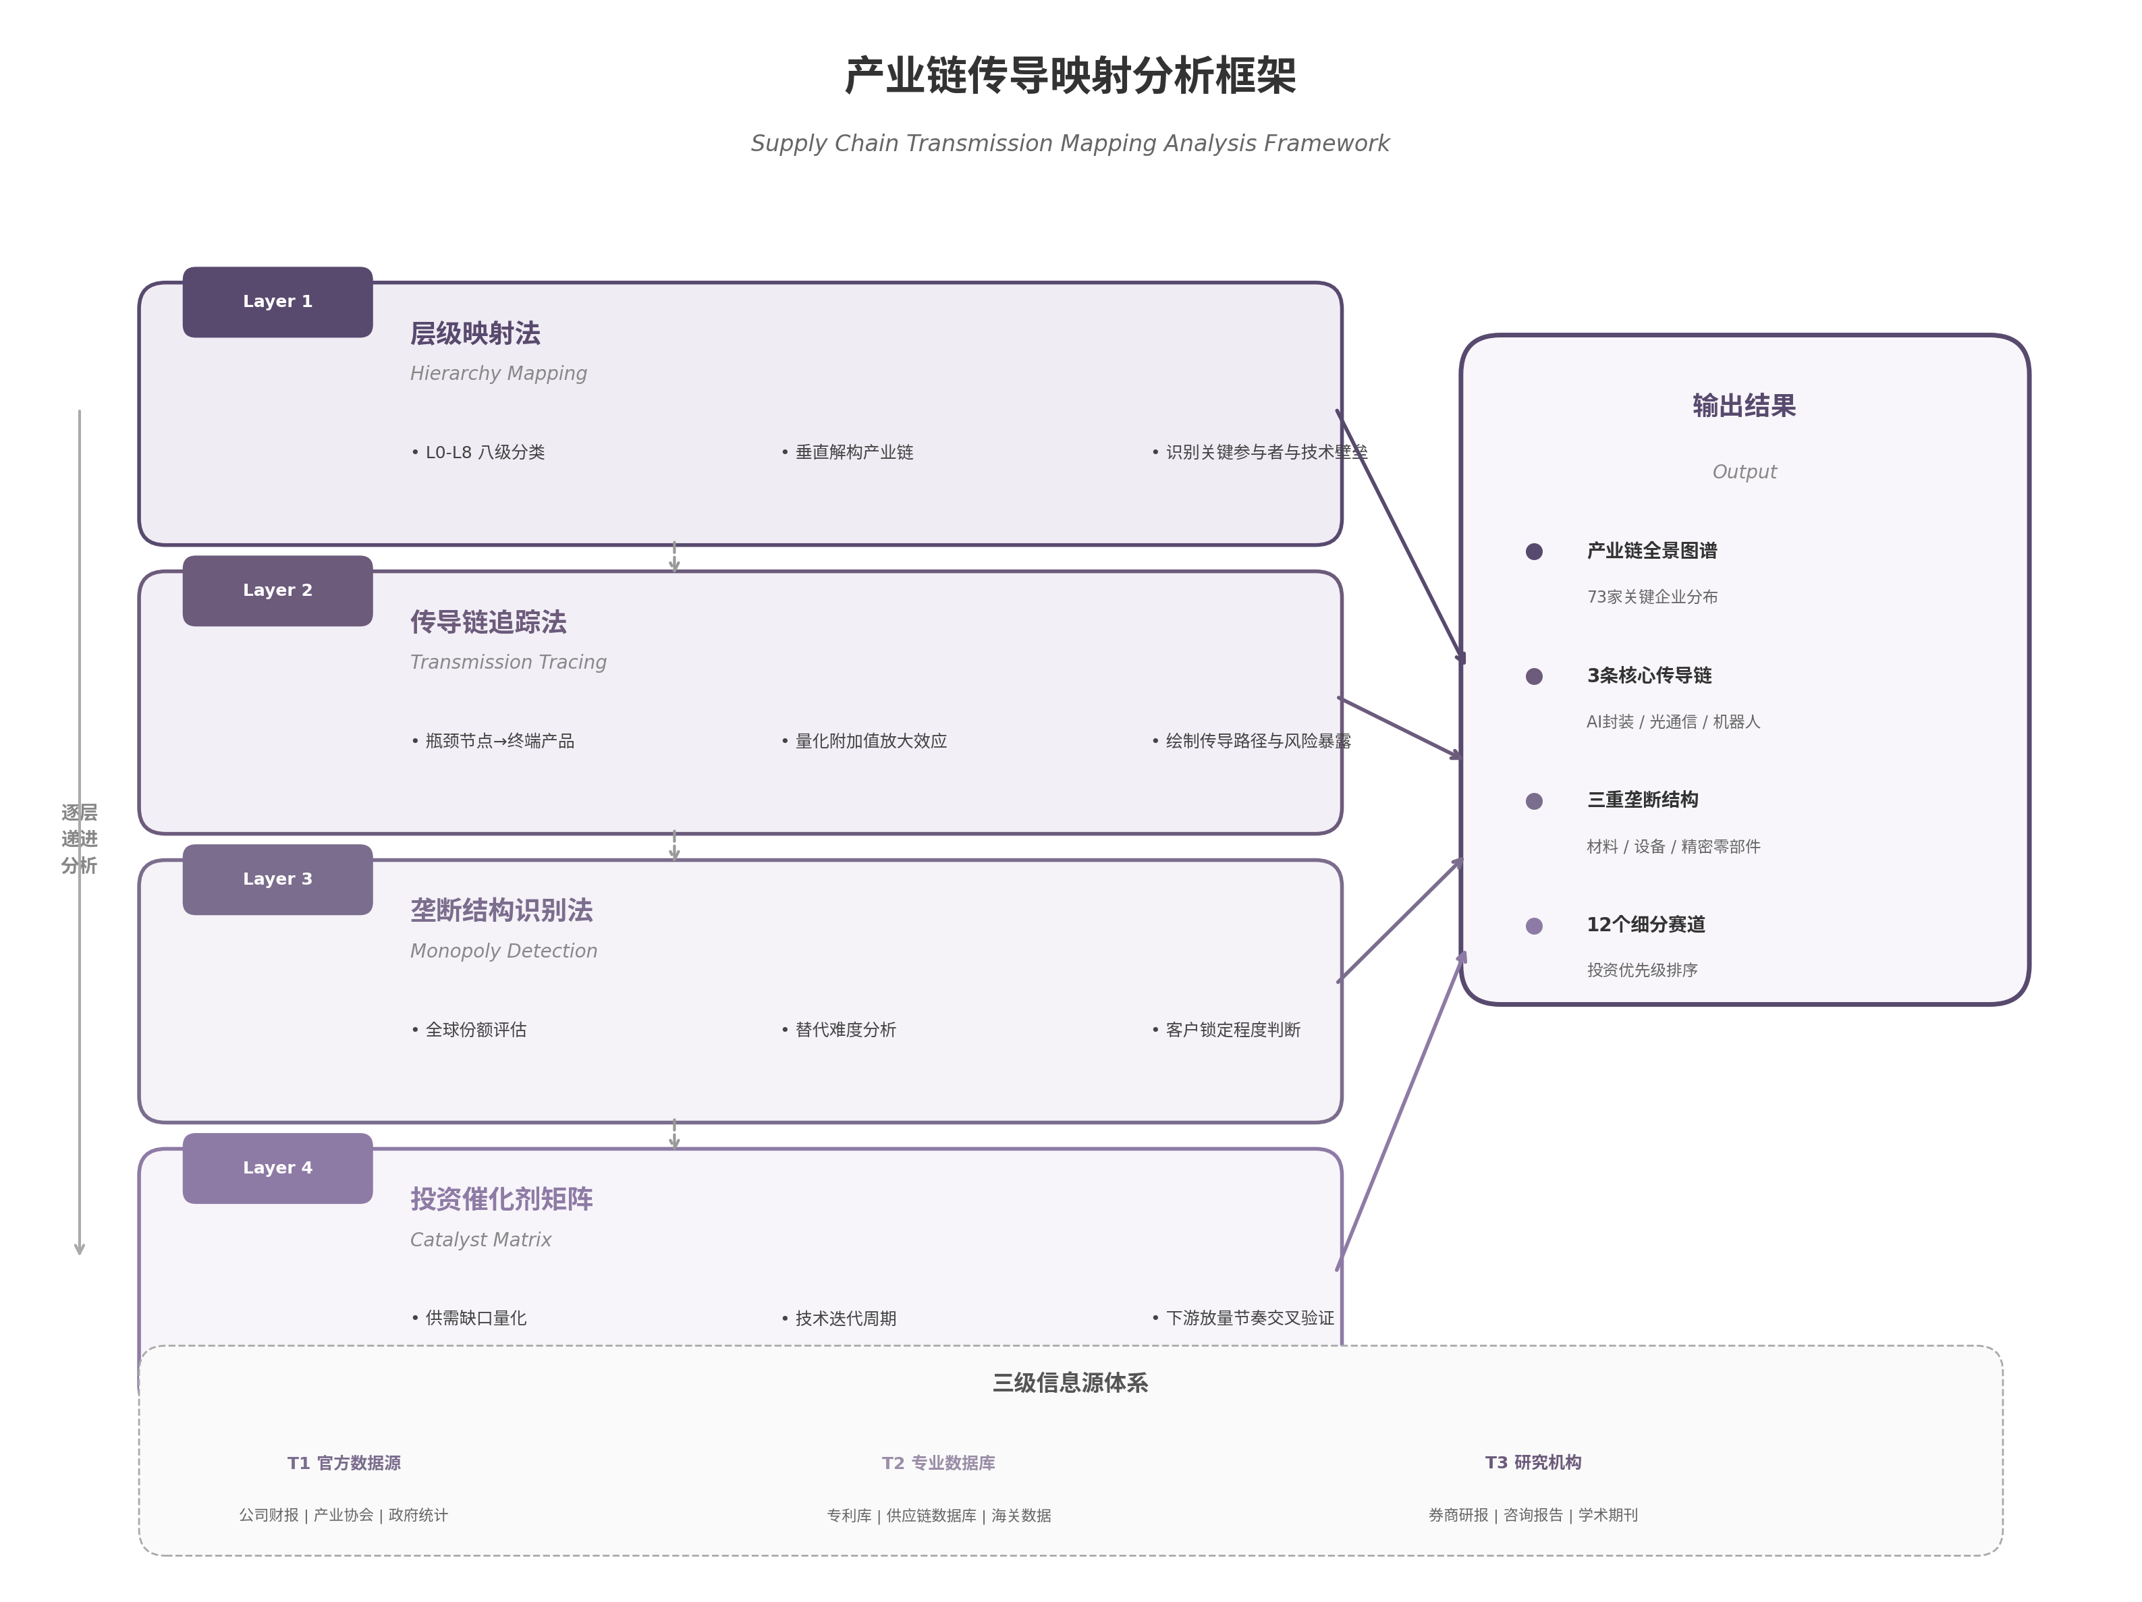
Task: Select the item 产业链全景图谱
Action: point(1652,551)
